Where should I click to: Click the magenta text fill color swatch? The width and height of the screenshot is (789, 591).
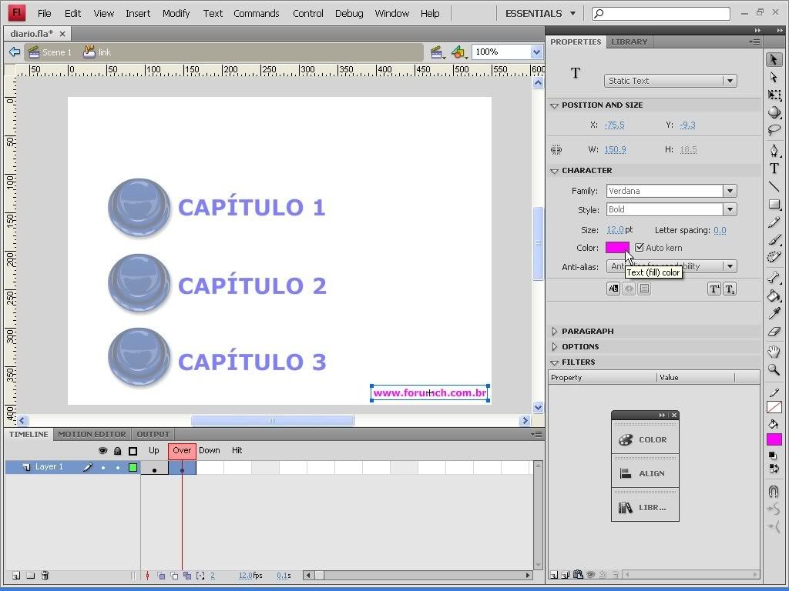[616, 248]
